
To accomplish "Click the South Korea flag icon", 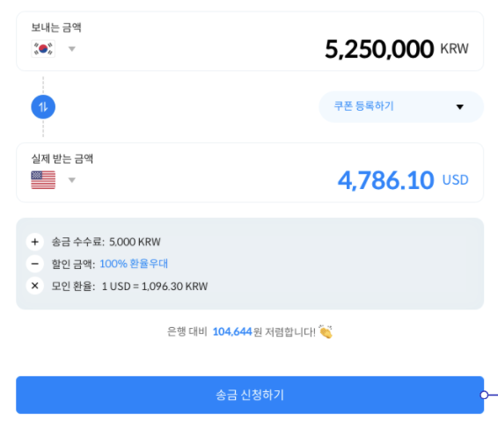I will click(x=43, y=49).
